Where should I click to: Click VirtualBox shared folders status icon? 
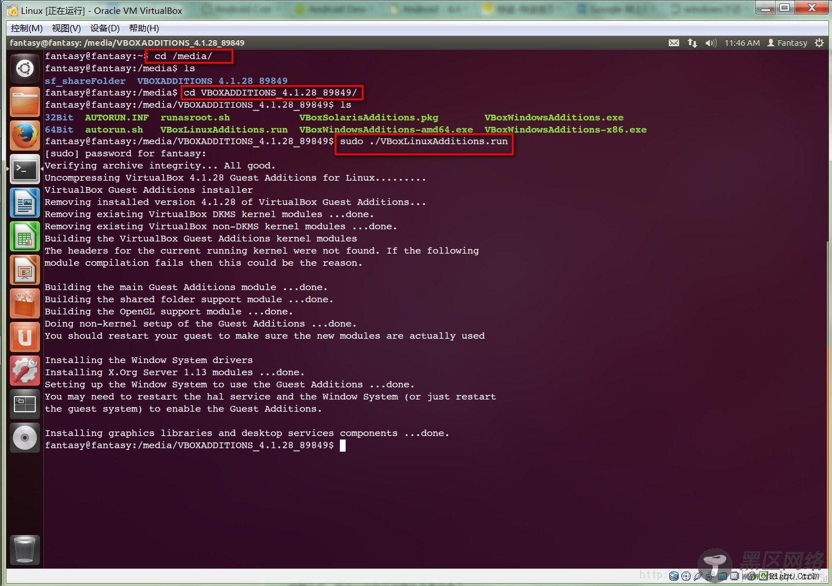(722, 576)
